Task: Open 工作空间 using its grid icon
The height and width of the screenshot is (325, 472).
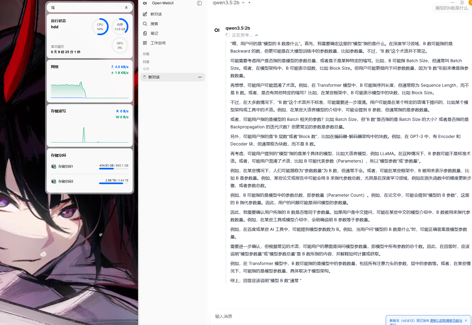Action: (145, 43)
